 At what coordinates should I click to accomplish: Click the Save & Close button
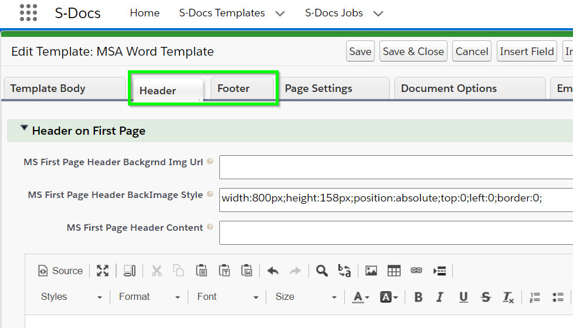413,52
